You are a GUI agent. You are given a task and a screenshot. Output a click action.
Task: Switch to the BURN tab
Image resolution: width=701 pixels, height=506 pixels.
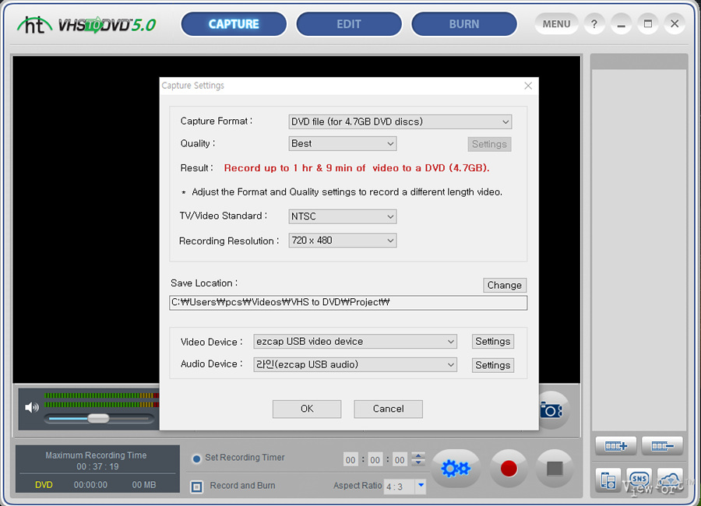tap(464, 24)
